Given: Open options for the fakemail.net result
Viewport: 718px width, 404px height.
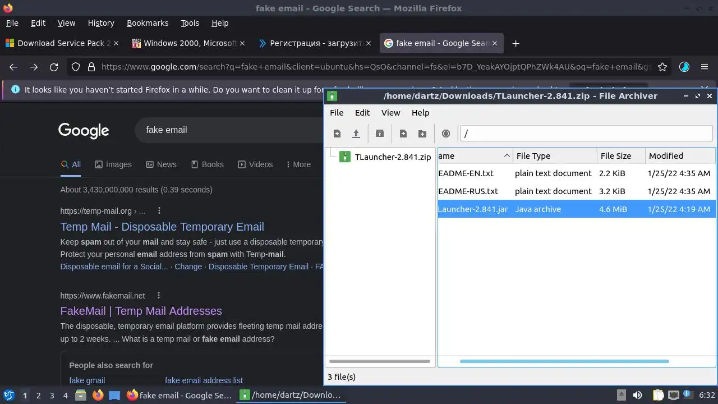Looking at the screenshot, I should 159,295.
